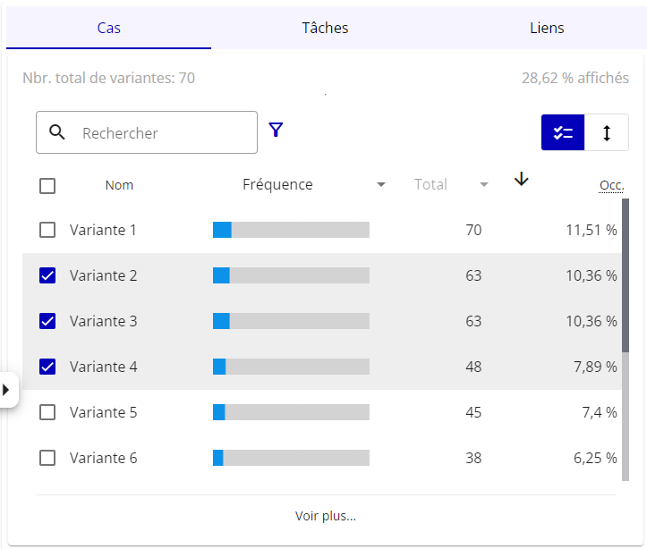Check the Variante 1 checkbox
The image size is (647, 549).
pos(47,231)
